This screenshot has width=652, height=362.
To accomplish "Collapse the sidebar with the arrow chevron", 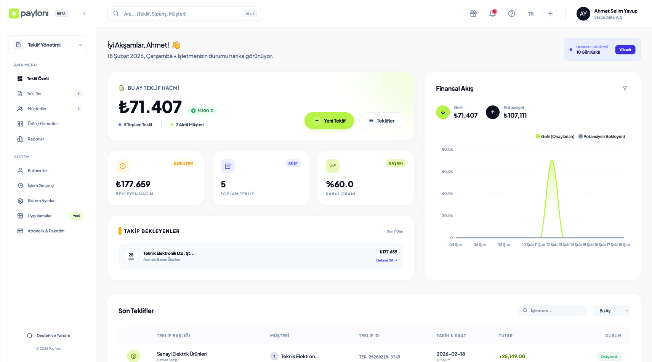I will pyautogui.click(x=84, y=13).
